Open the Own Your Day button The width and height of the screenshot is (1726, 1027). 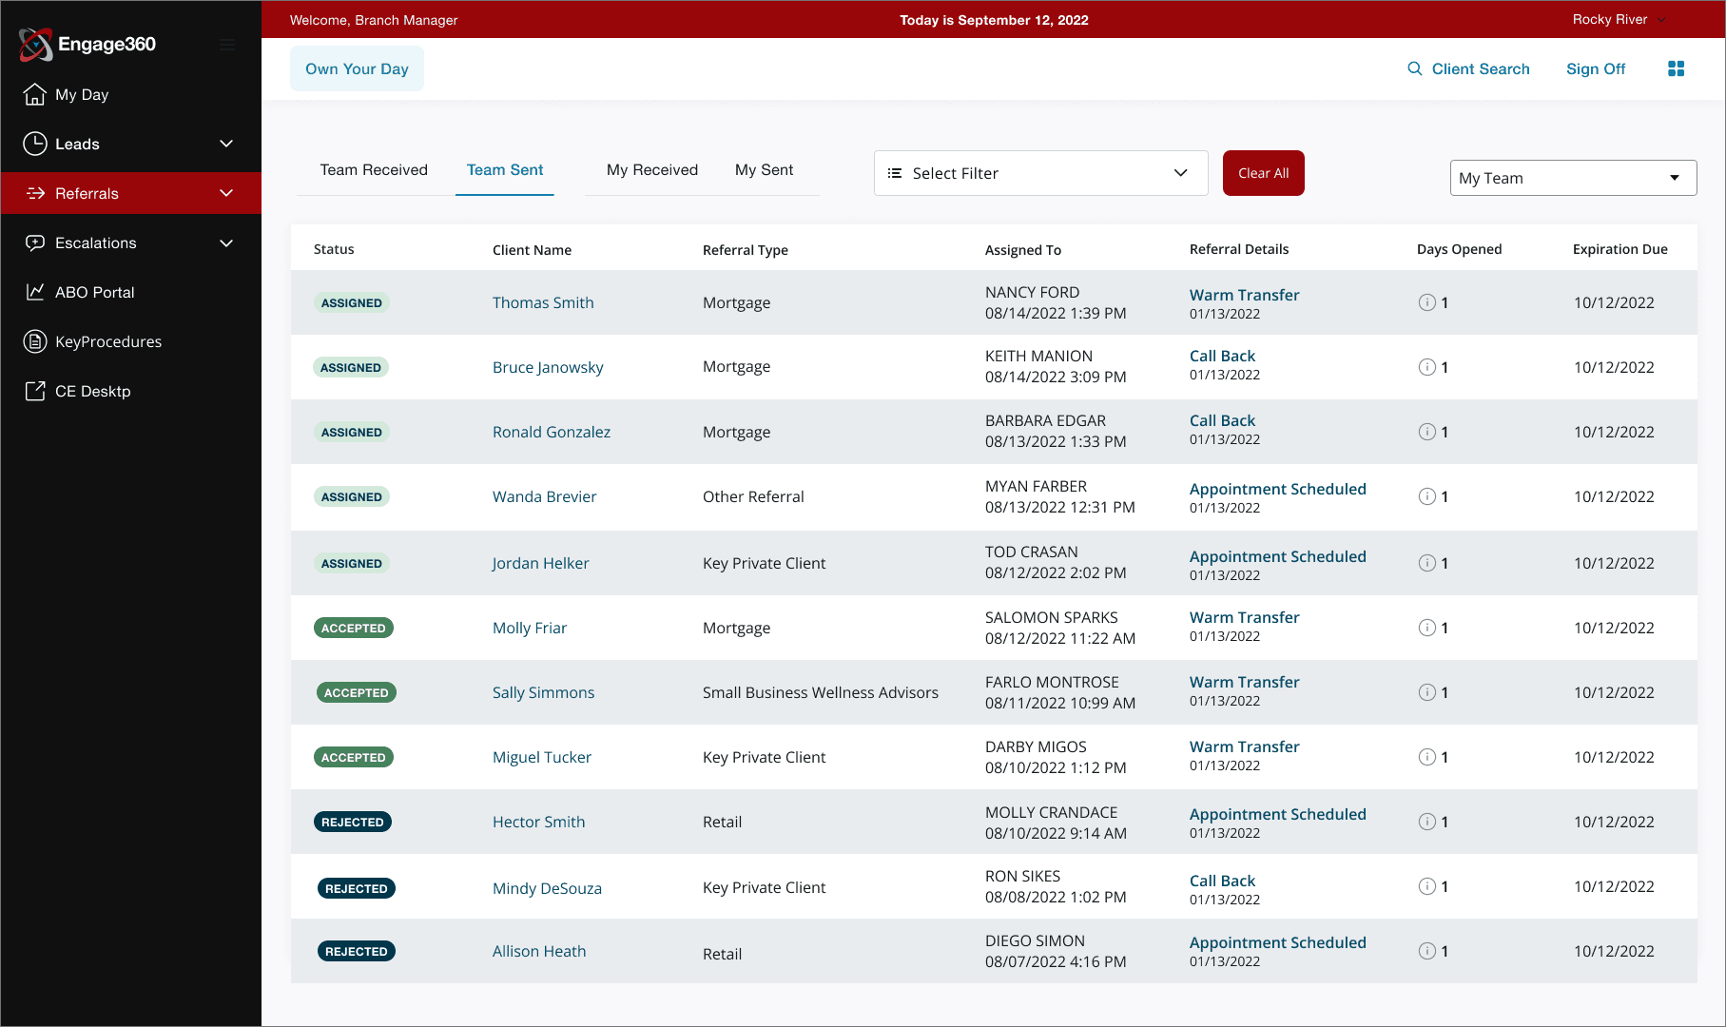pyautogui.click(x=357, y=68)
